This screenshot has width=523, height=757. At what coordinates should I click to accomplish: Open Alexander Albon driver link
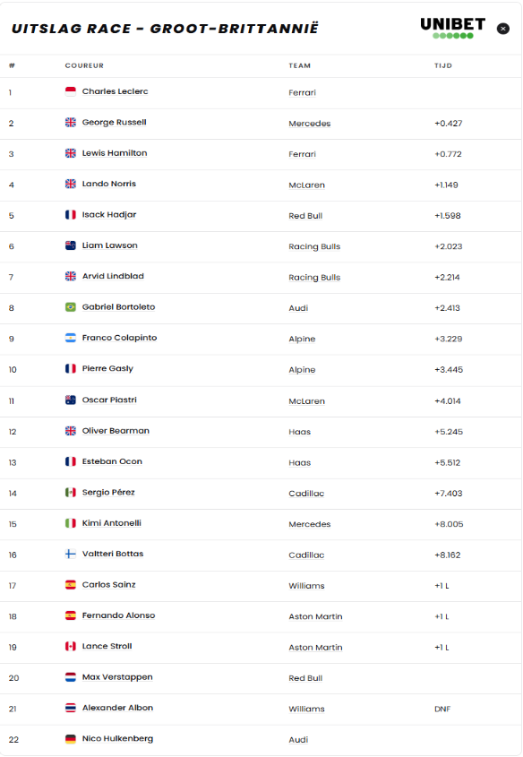pos(117,708)
